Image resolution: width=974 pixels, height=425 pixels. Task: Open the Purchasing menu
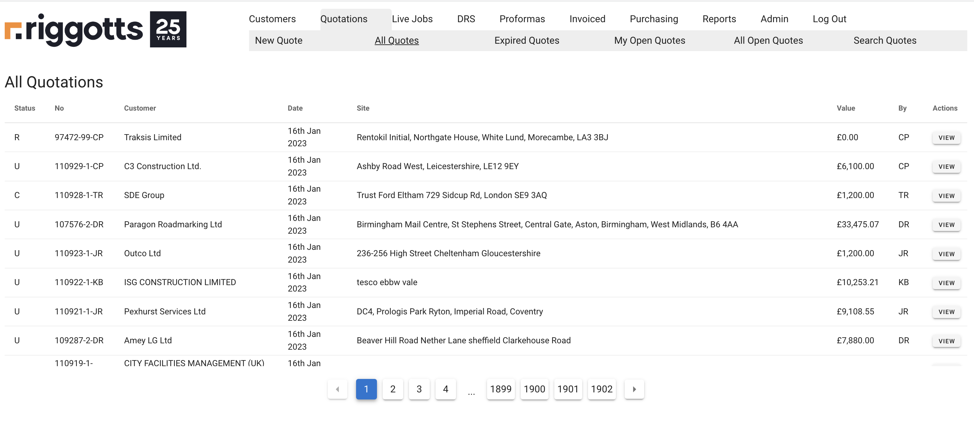[653, 19]
